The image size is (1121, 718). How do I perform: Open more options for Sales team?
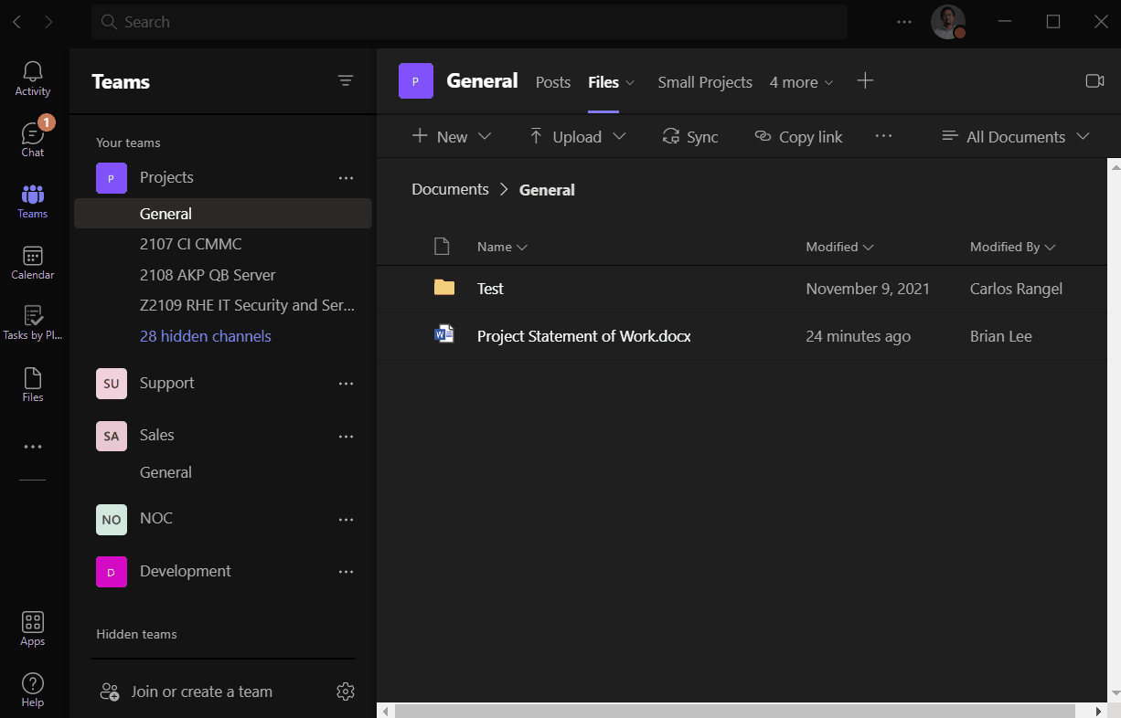[x=346, y=437]
